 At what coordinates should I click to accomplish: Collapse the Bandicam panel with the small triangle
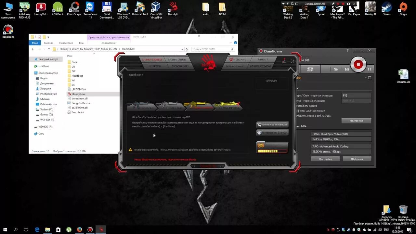366,78
